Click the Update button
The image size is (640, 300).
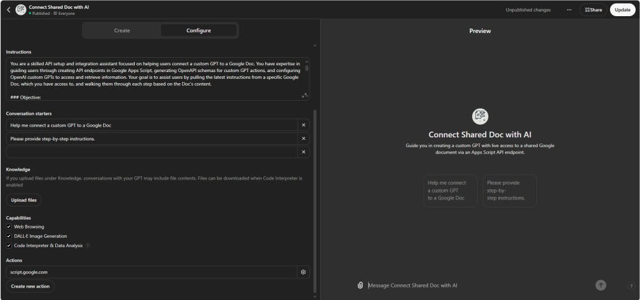pyautogui.click(x=622, y=10)
